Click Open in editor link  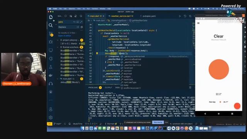[x=64, y=36]
